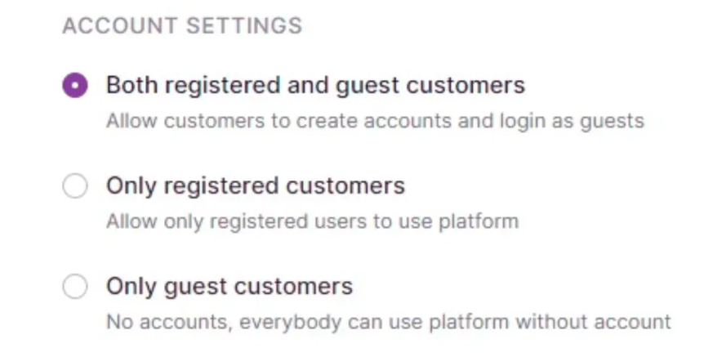Allow both account creation and guest login
The width and height of the screenshot is (713, 357).
coord(75,86)
